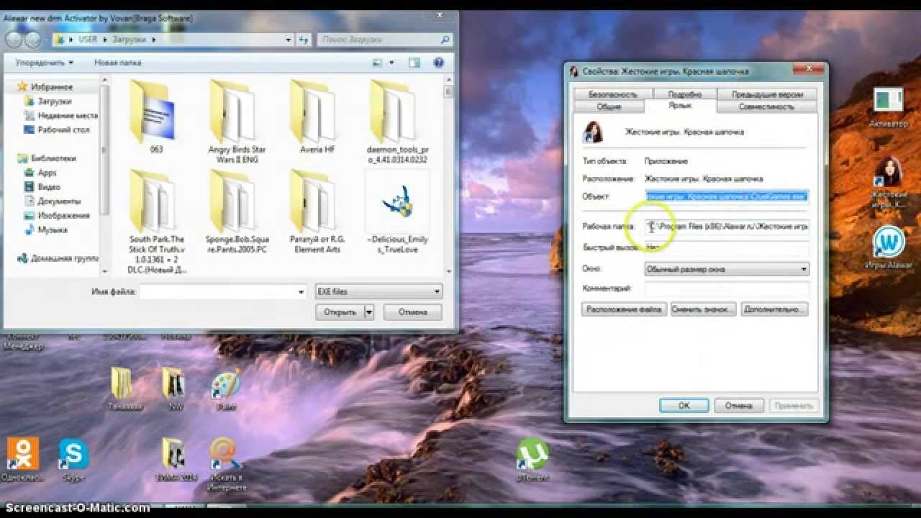Select the Рапатуй от R.G. Element Arts folder
Image resolution: width=921 pixels, height=518 pixels.
coord(317,212)
